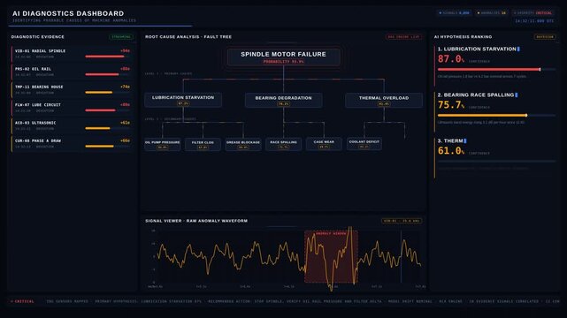Image resolution: width=567 pixels, height=318 pixels.
Task: Click the blue cursor line on the waveform
Action: pos(401,257)
